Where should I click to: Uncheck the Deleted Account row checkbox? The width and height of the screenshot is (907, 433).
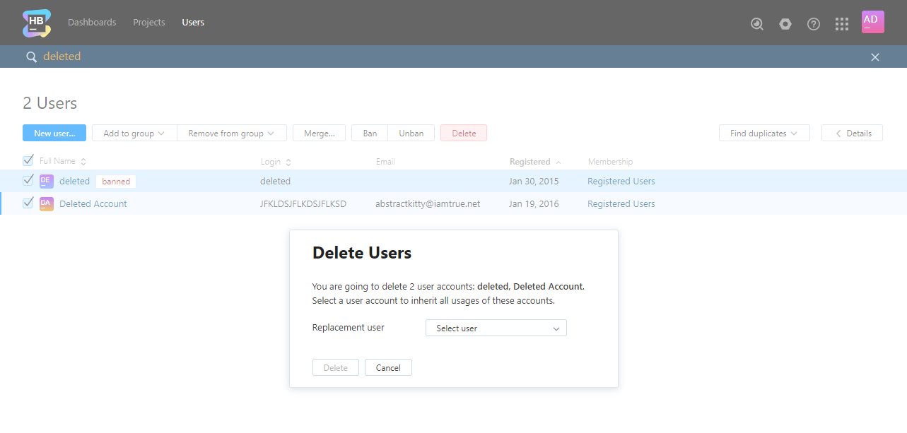tap(28, 203)
